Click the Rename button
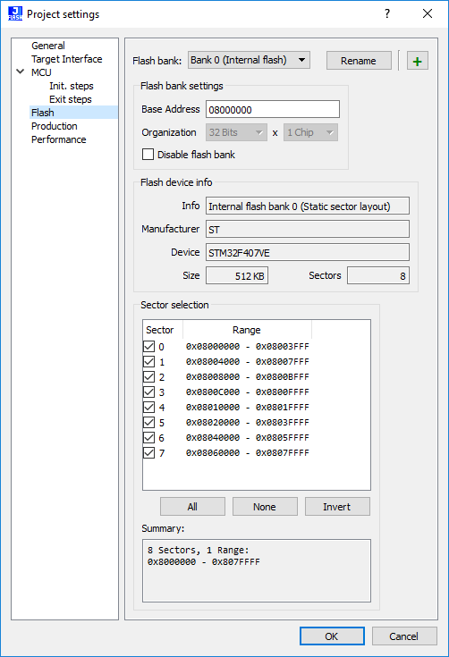Screen dimensions: 449x657 click(359, 61)
